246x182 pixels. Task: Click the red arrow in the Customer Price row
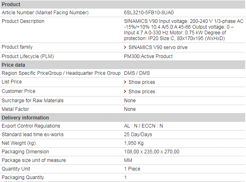coord(125,92)
